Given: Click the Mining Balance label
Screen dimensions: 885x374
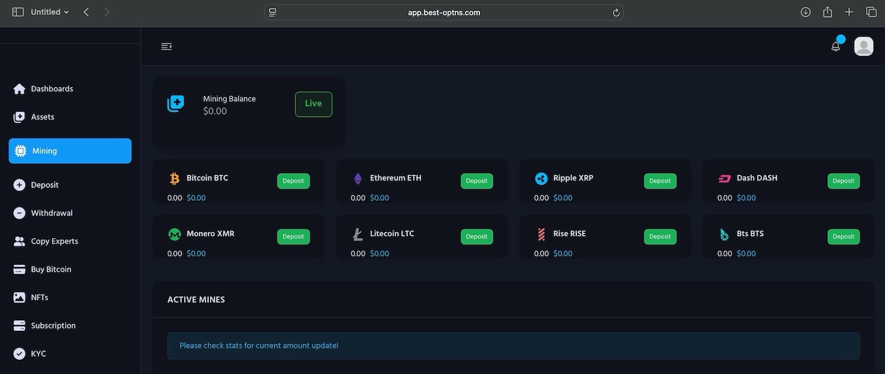Looking at the screenshot, I should click(x=230, y=99).
